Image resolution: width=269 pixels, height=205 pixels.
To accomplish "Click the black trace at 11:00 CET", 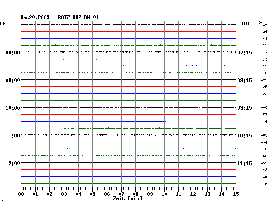I will (128, 135).
